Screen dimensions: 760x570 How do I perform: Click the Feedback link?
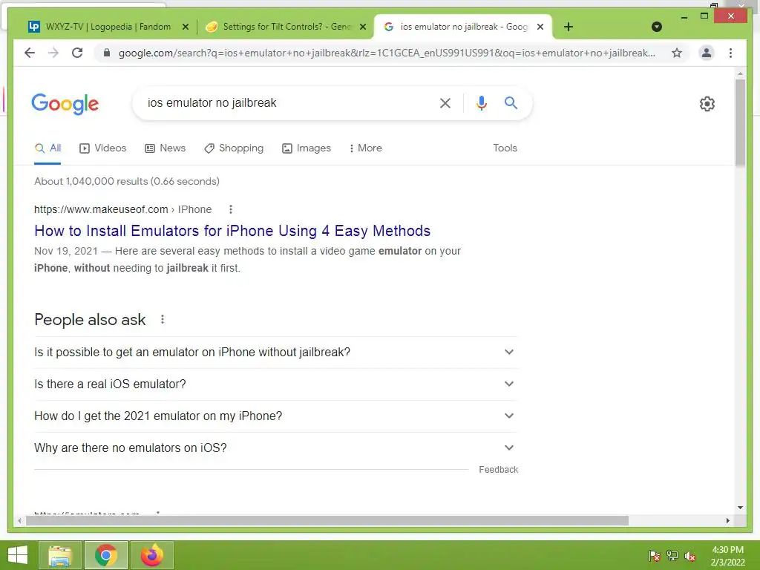pyautogui.click(x=498, y=470)
